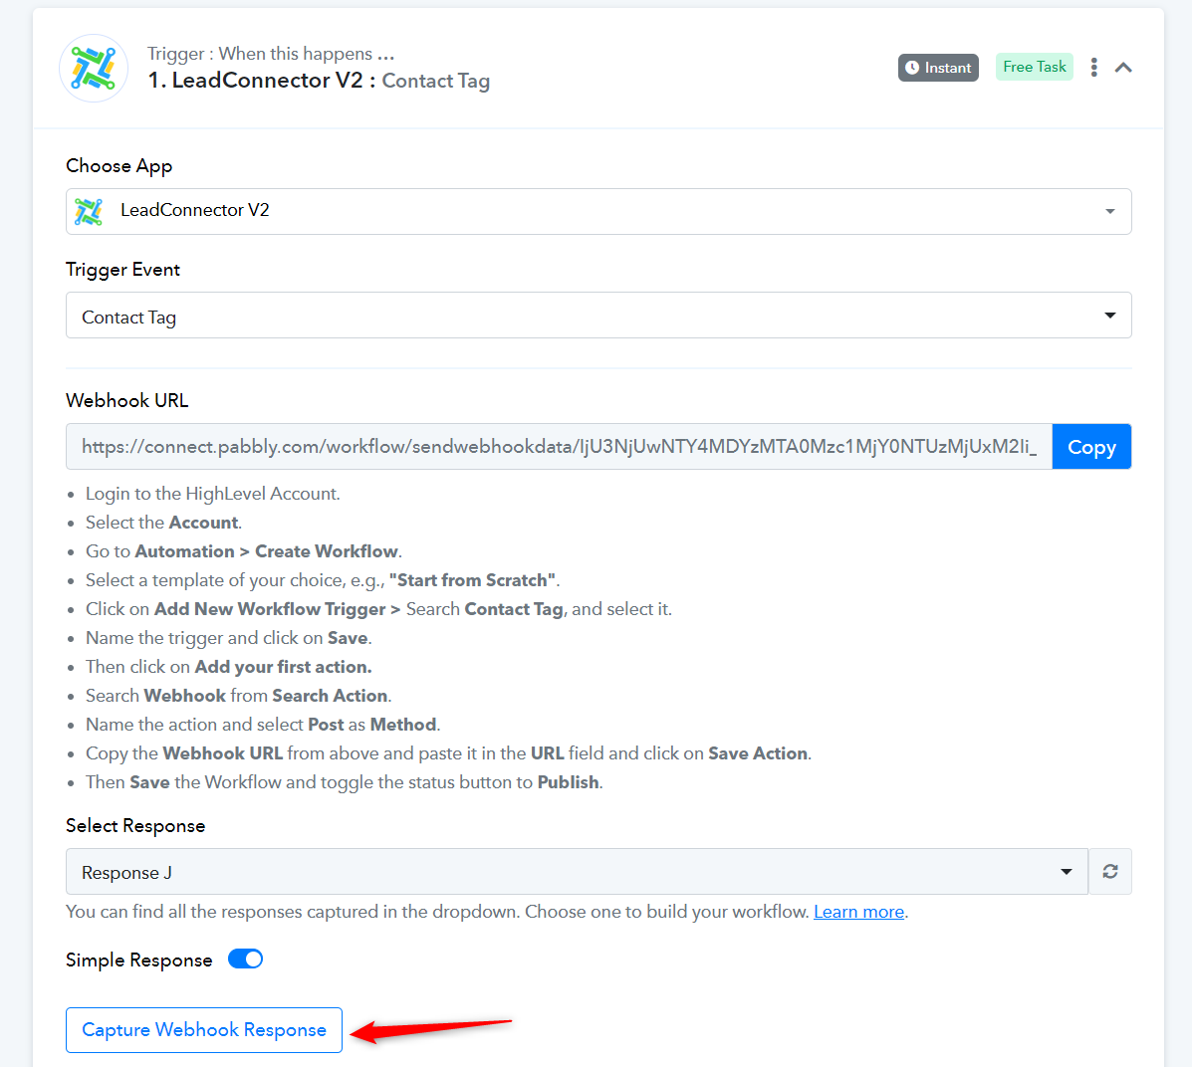Click the LeadConnector V2 logo in the trigger header
The image size is (1192, 1067).
(x=94, y=69)
